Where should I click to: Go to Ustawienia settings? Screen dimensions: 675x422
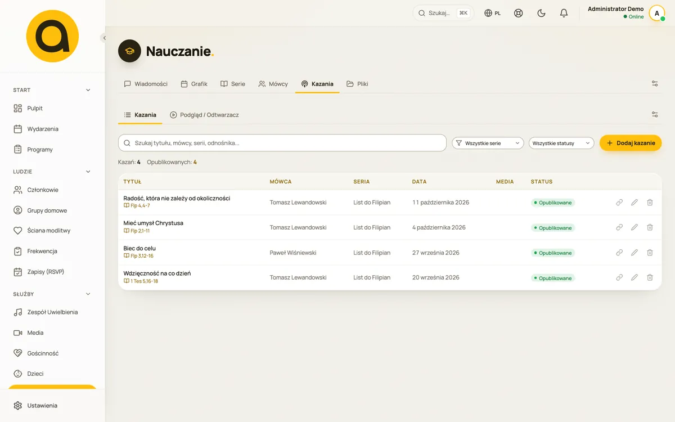(x=52, y=406)
